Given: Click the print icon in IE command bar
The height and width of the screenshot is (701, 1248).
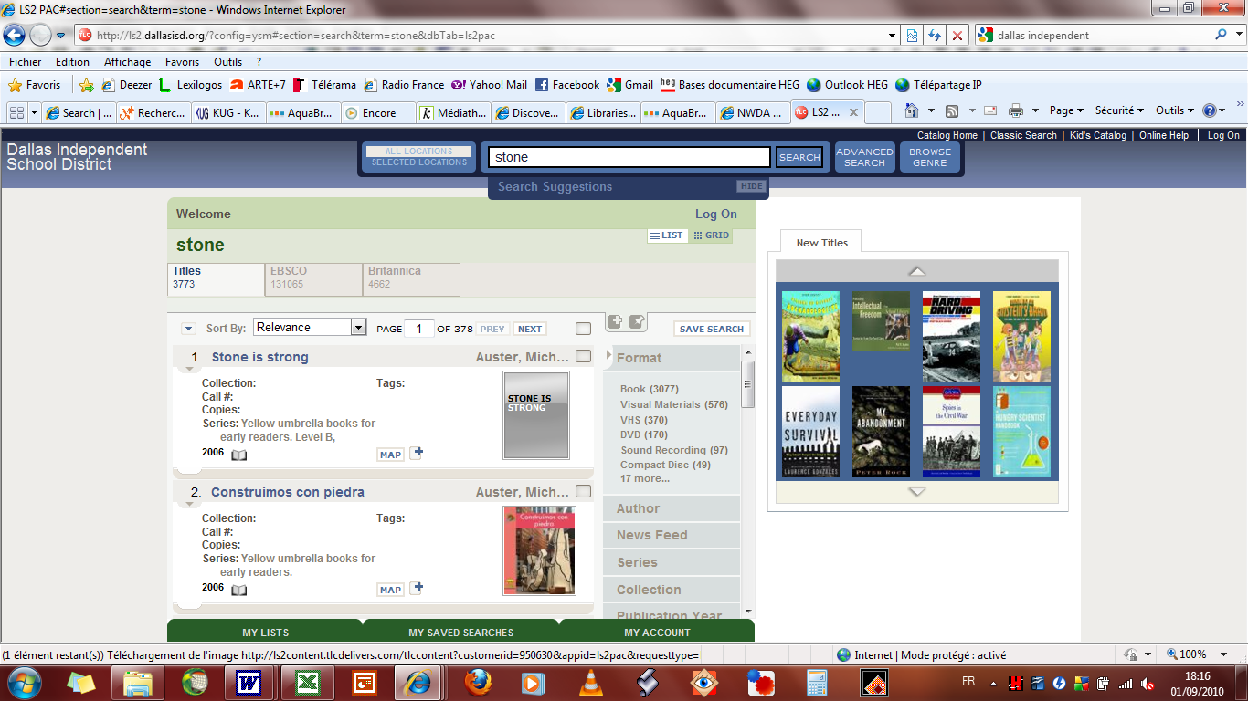Looking at the screenshot, I should [1015, 110].
